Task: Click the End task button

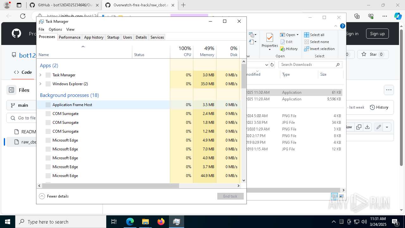Action: (x=230, y=196)
